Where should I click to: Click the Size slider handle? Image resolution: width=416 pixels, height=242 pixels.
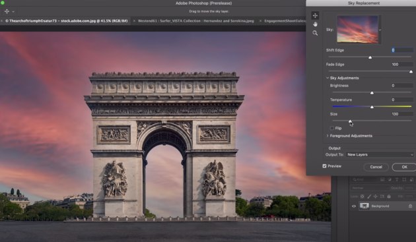[x=350, y=121]
